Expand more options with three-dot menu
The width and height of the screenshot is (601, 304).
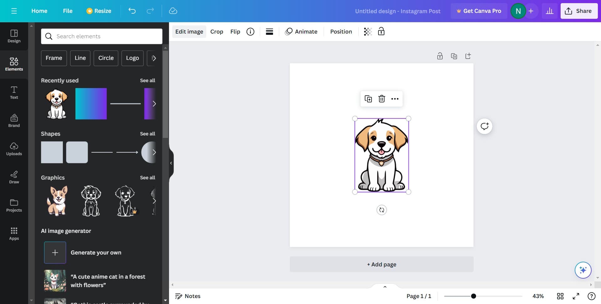(x=395, y=99)
